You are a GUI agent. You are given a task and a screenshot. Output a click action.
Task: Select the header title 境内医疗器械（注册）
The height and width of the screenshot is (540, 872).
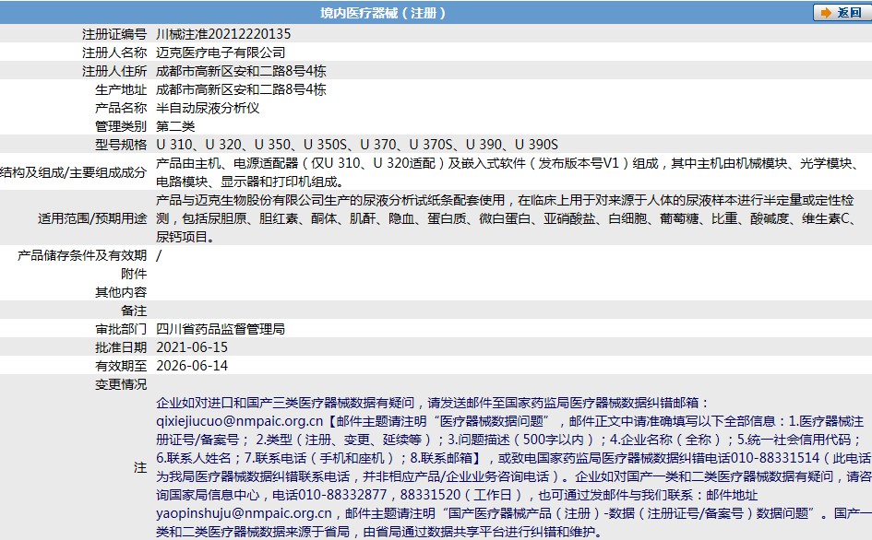pyautogui.click(x=383, y=13)
